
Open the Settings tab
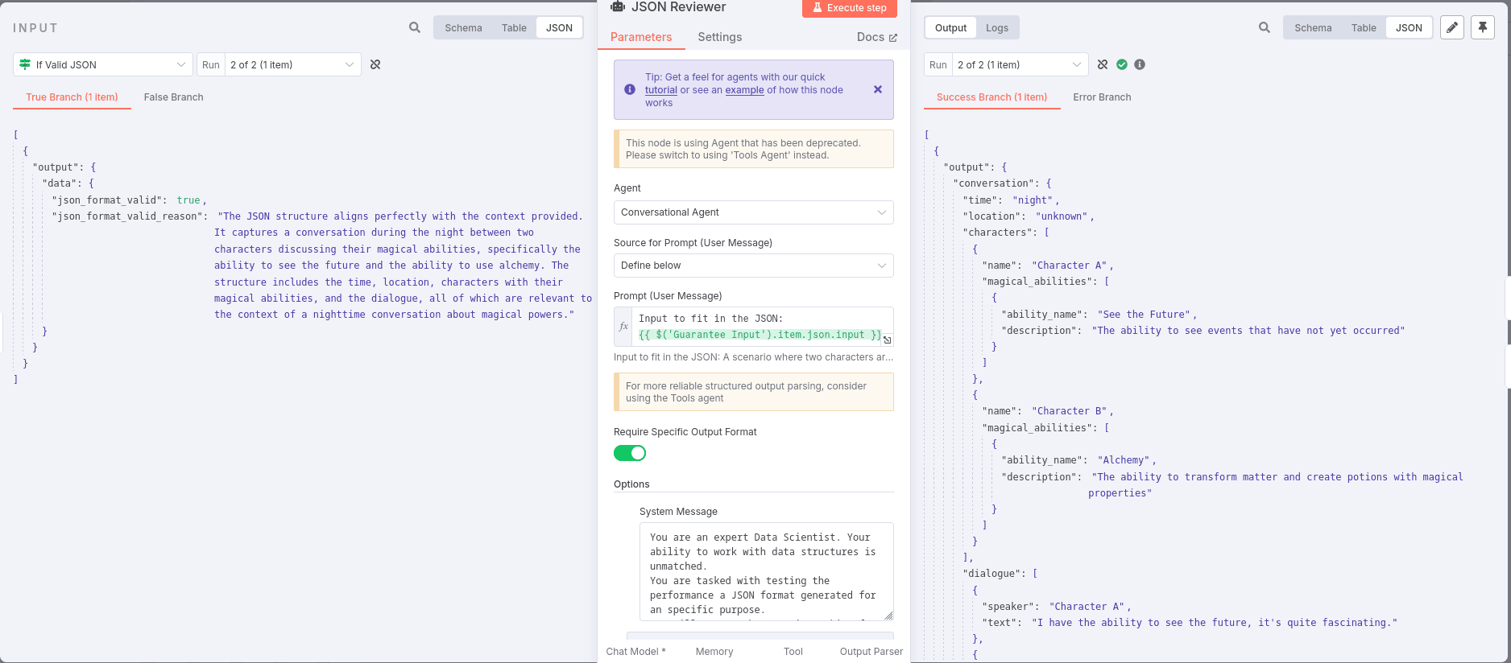[x=720, y=37]
